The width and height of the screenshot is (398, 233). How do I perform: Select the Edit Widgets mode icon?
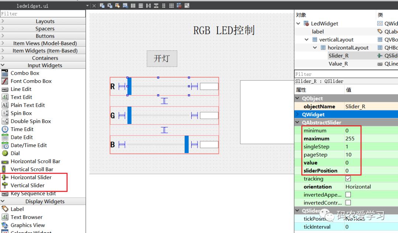[x=102, y=5]
